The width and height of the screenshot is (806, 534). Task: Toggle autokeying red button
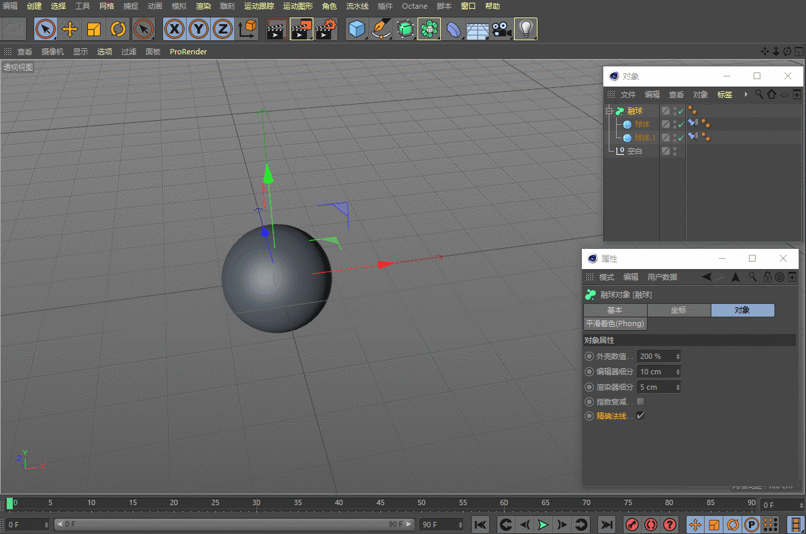(650, 525)
